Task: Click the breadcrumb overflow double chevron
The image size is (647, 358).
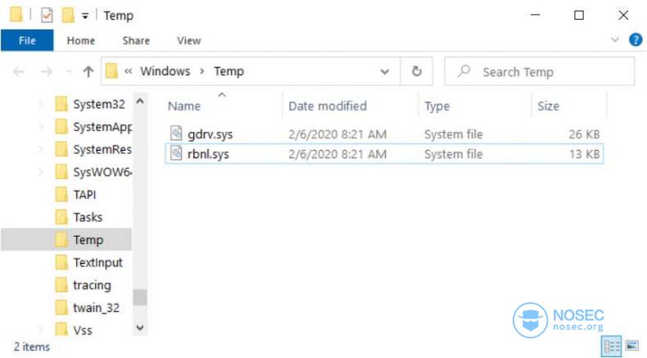Action: (x=129, y=71)
